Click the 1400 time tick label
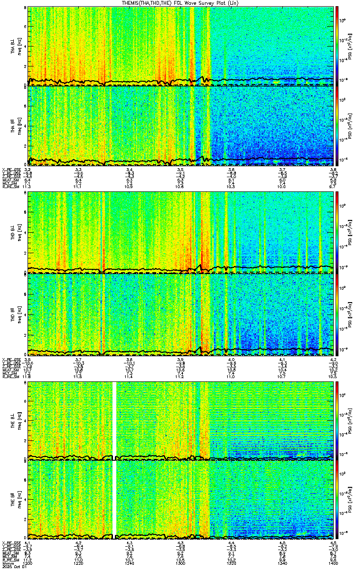356x570 pixels. point(334,563)
